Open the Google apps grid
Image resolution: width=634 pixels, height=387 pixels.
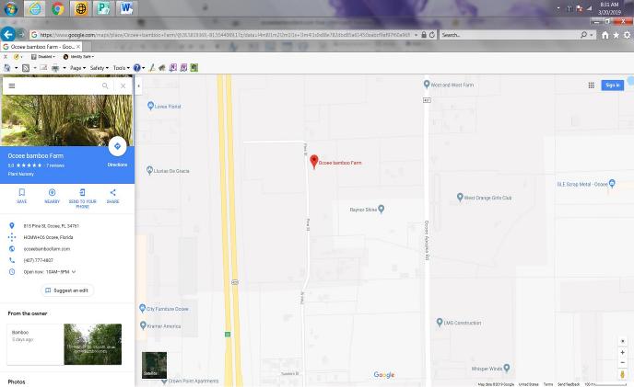click(591, 85)
